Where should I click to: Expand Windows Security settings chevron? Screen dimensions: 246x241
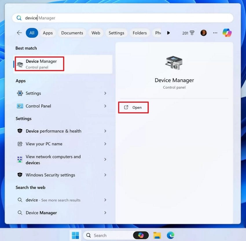(105, 175)
